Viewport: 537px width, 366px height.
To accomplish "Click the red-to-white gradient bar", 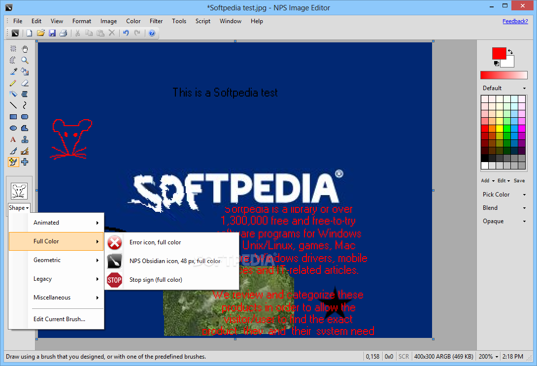I will point(504,75).
